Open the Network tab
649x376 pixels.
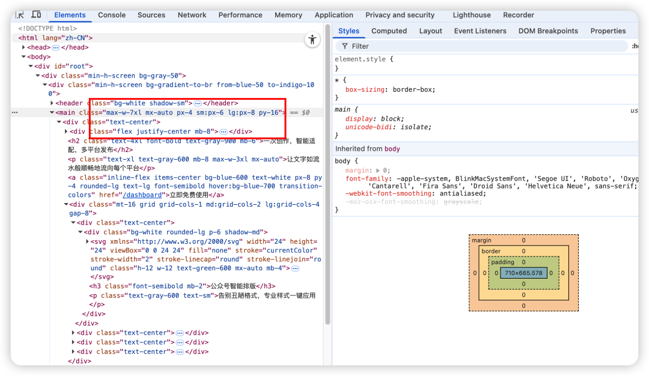(192, 15)
